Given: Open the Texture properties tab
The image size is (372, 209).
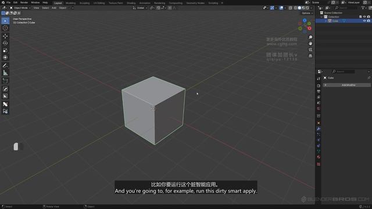Looking at the screenshot, I should tap(319, 164).
